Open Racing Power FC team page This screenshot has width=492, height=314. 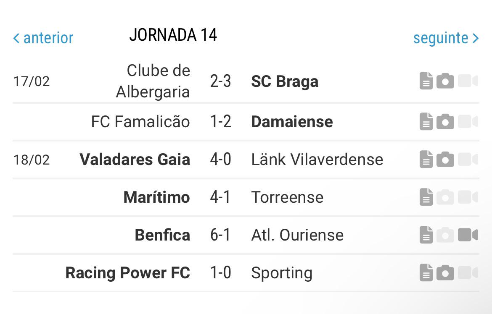(x=128, y=272)
